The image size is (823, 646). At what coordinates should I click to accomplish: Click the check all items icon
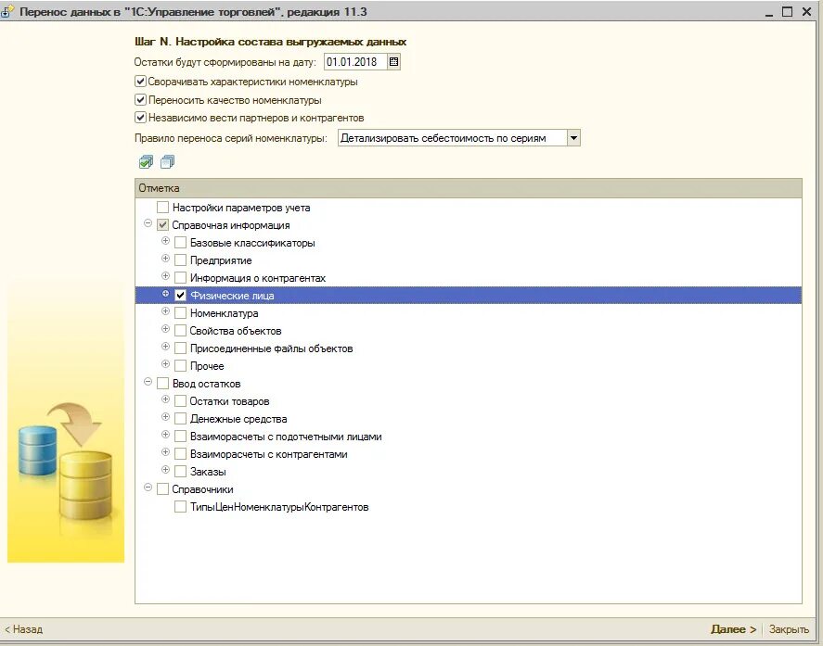point(146,162)
